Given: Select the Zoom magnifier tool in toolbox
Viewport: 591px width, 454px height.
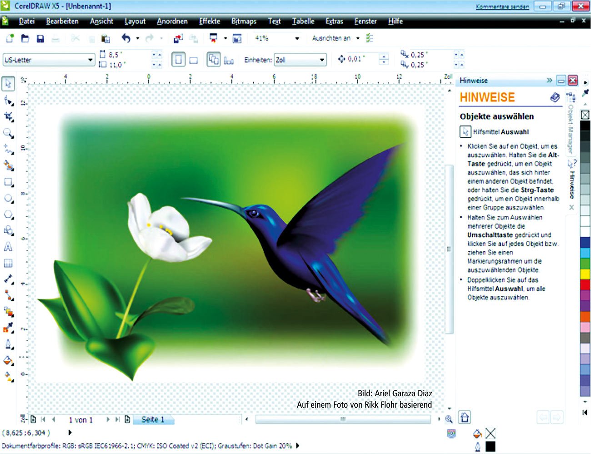Looking at the screenshot, I should click(x=8, y=133).
